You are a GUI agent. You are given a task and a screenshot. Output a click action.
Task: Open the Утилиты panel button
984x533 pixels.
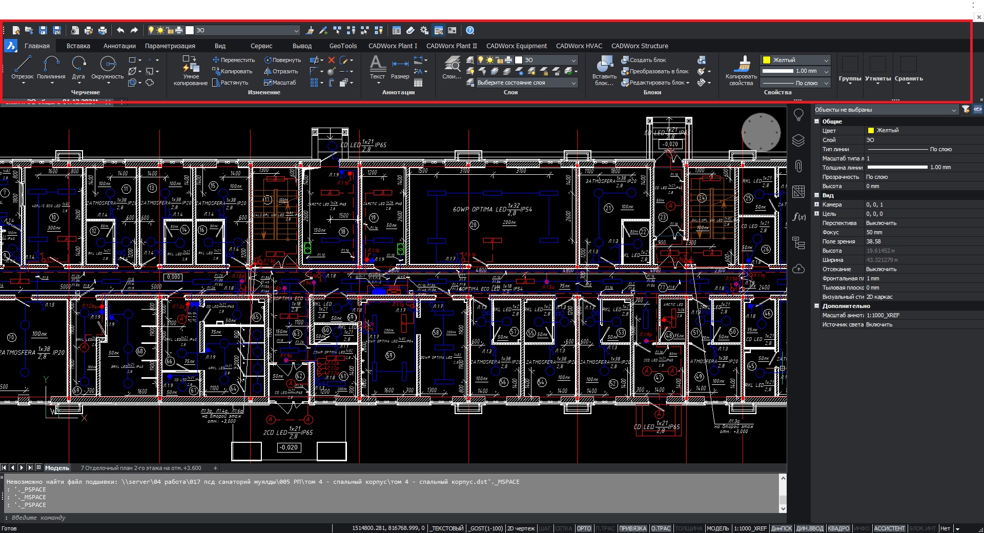tap(878, 70)
